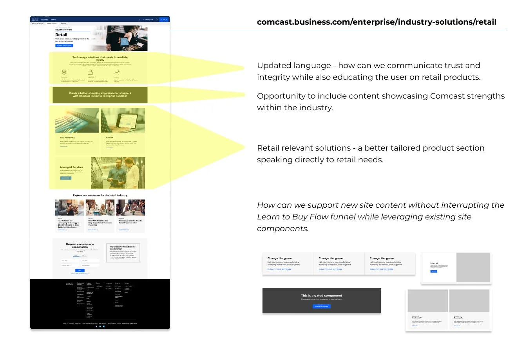Select the comcast.business.com URL heading text
The image size is (525, 345).
tap(377, 22)
